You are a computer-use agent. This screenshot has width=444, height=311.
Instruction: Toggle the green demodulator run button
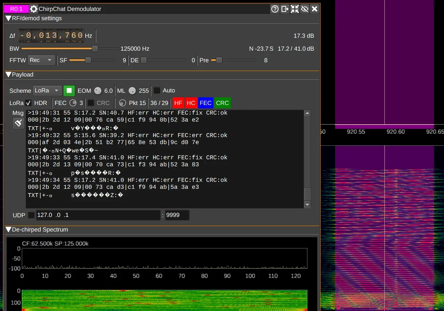69,90
